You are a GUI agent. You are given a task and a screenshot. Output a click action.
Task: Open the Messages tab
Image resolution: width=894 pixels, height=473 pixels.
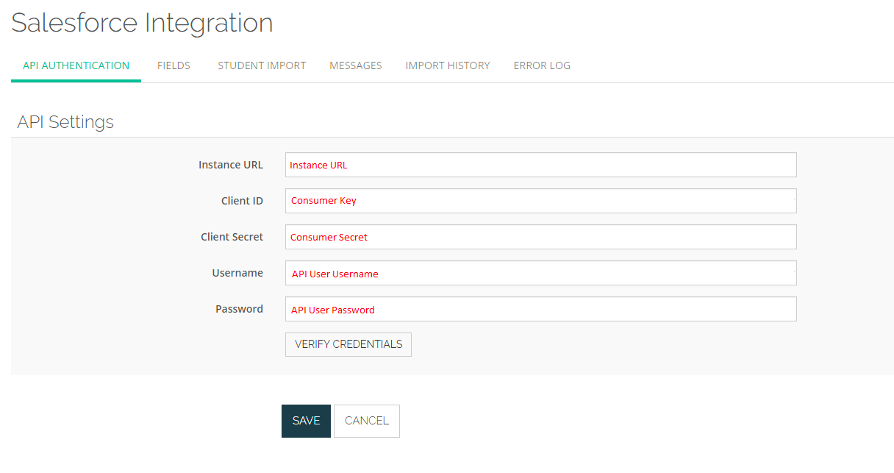[355, 65]
